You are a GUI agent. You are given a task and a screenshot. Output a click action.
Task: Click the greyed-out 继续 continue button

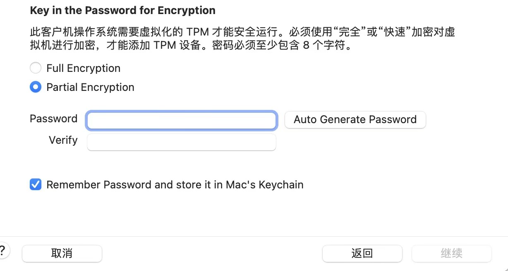(451, 253)
